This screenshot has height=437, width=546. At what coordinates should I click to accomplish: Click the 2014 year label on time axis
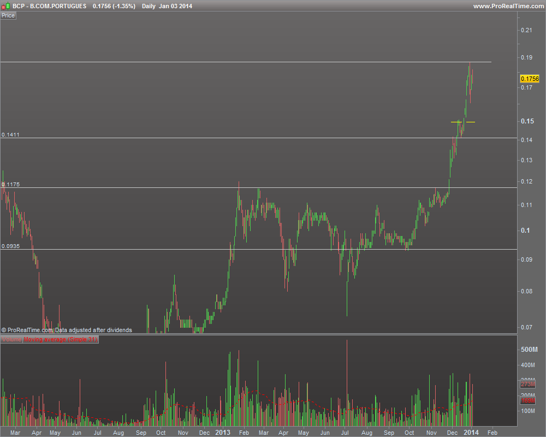coord(471,433)
